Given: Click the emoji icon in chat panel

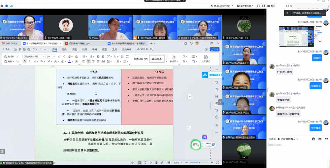Looking at the screenshot, I should (313, 139).
